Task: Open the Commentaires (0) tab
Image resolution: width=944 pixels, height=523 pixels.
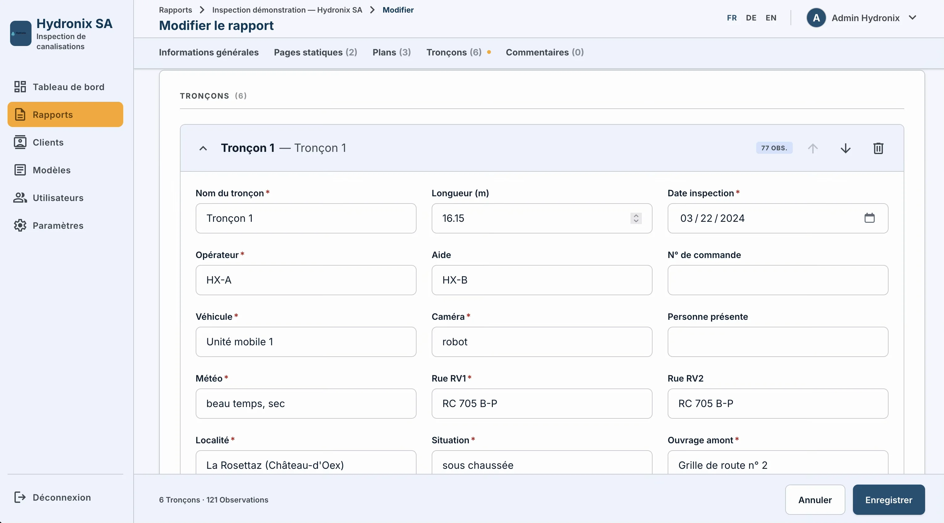Action: pos(545,52)
